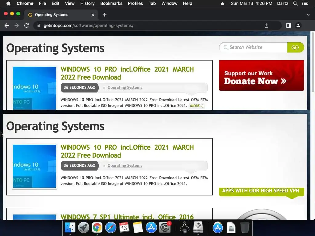Expand the tab search chevron
Image resolution: width=315 pixels, height=236 pixels.
pyautogui.click(x=308, y=15)
